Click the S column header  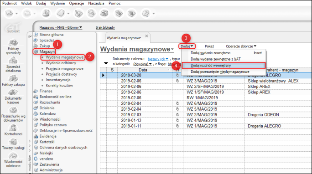112,70
